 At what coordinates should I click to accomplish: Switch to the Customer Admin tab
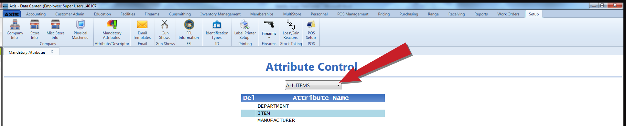pos(70,14)
